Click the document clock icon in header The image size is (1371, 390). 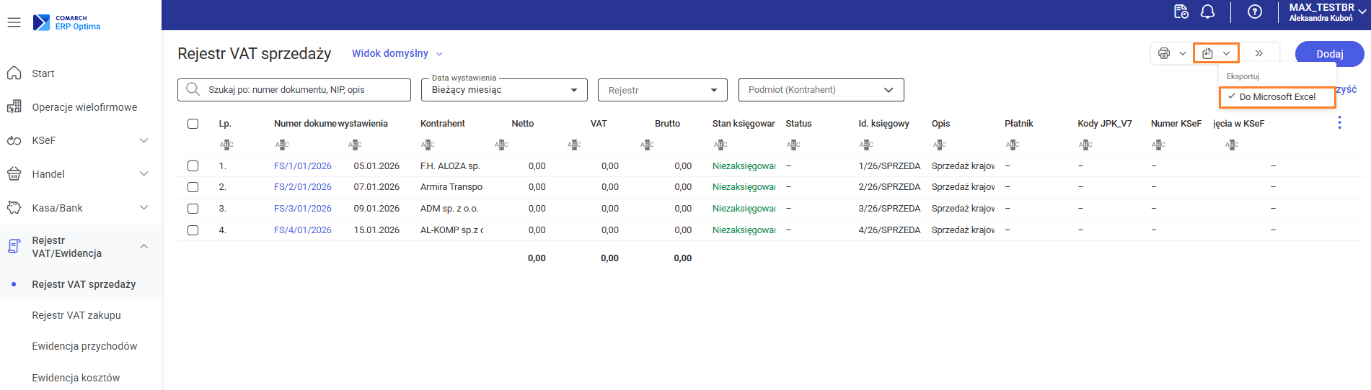click(1181, 12)
